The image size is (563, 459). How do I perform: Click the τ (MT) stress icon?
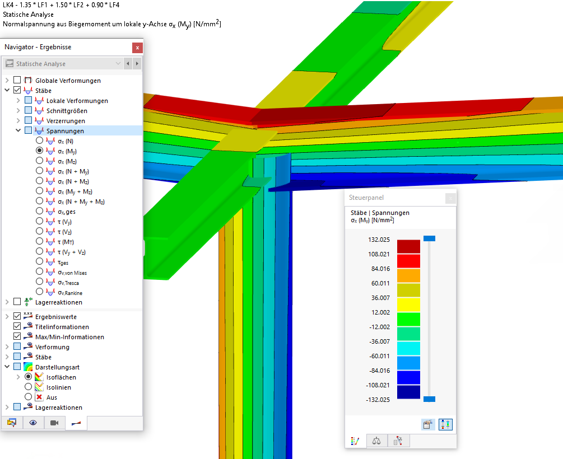pos(50,241)
